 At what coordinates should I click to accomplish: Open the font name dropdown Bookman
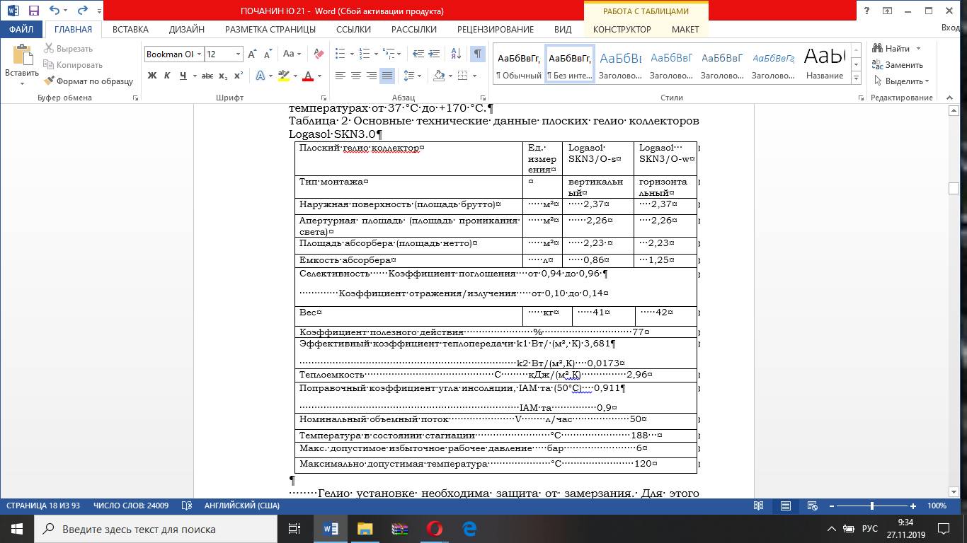(200, 54)
